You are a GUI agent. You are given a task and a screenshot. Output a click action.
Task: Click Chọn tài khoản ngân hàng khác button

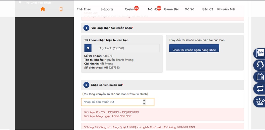(194, 48)
